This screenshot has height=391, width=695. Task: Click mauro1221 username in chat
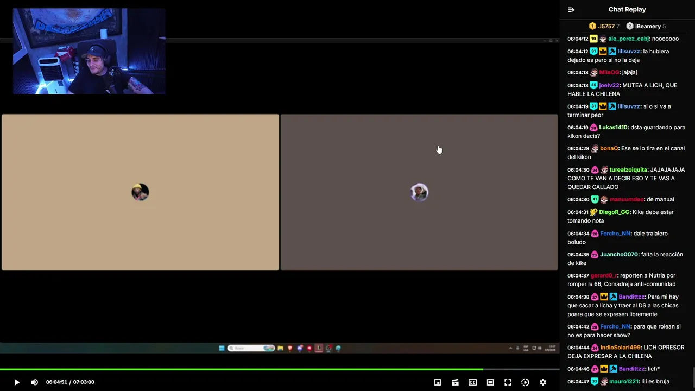(x=624, y=382)
